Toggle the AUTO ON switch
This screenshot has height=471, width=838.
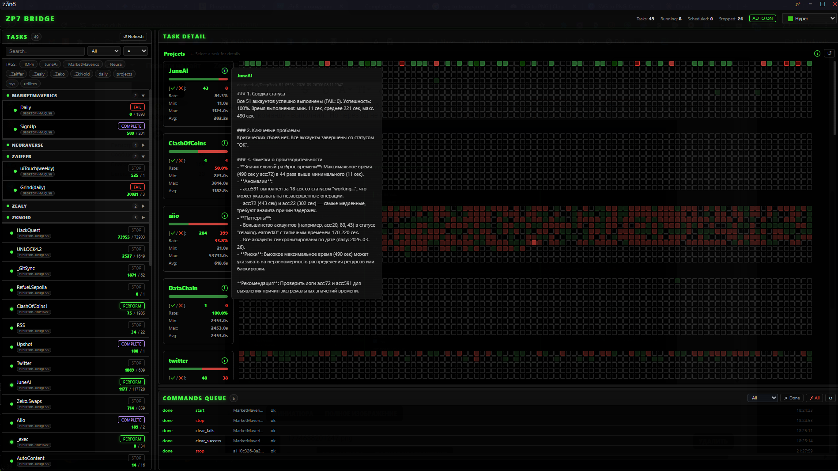pyautogui.click(x=763, y=19)
